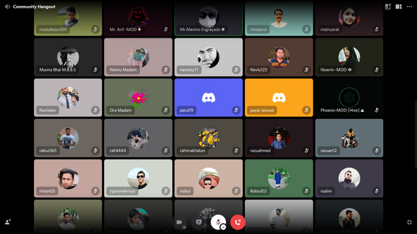Exit full screen mode
Image resolution: width=417 pixels, height=234 pixels.
(x=409, y=222)
